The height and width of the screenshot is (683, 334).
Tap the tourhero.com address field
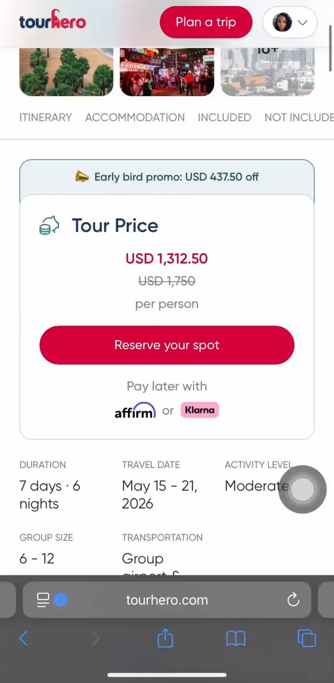tap(167, 600)
